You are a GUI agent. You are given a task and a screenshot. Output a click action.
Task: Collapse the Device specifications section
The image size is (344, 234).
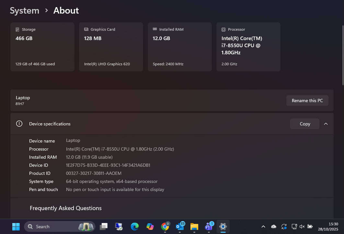tap(326, 124)
